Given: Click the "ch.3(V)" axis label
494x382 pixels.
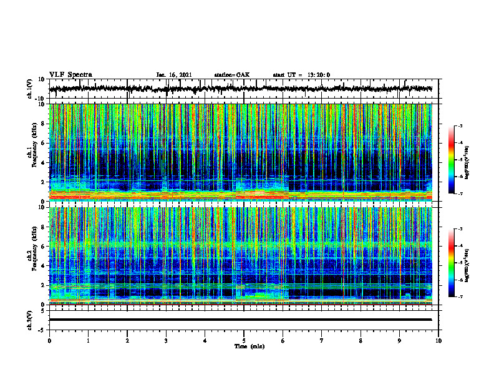Looking at the screenshot, I should (x=30, y=320).
